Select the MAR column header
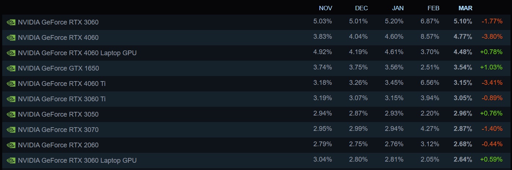This screenshot has width=512, height=170. click(465, 8)
